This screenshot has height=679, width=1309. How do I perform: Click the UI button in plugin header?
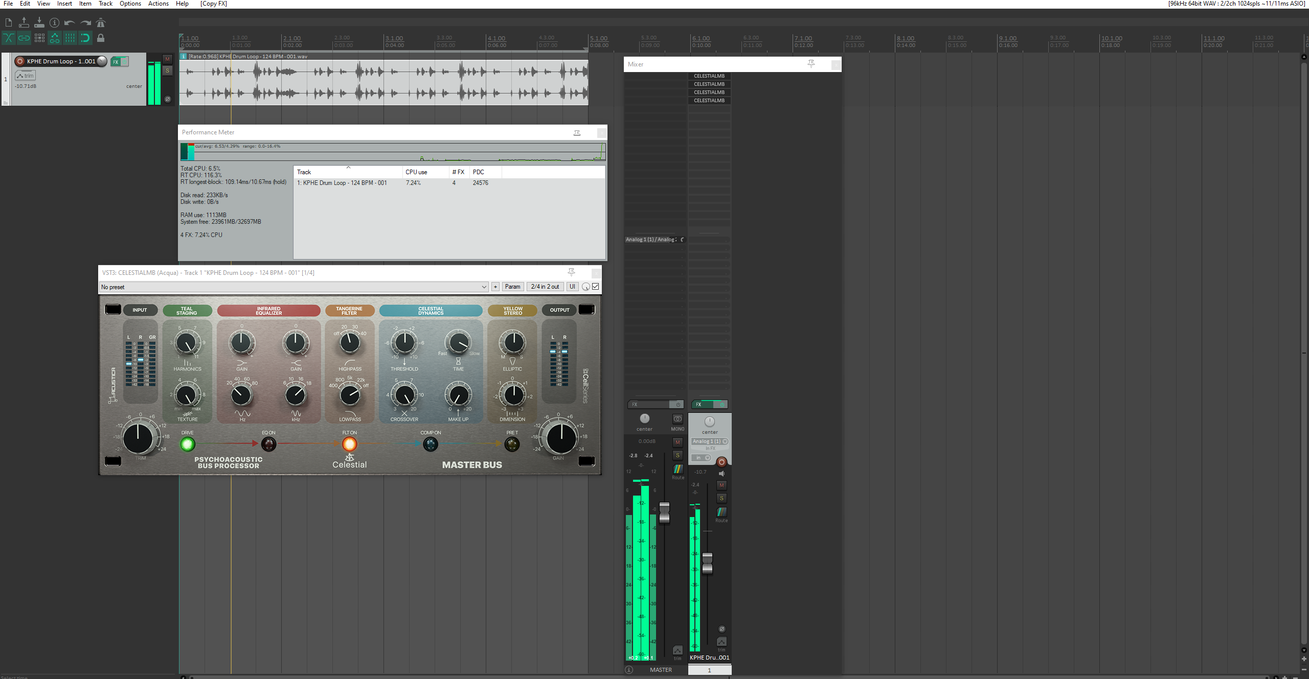pos(572,287)
